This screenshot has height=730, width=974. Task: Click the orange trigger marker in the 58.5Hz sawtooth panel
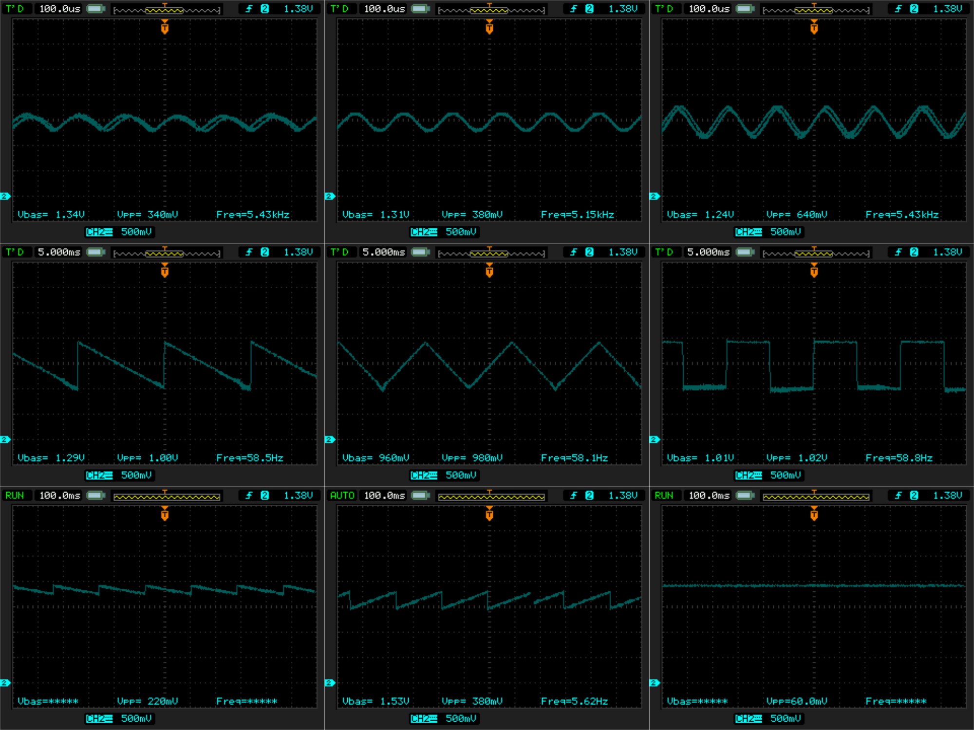click(165, 271)
